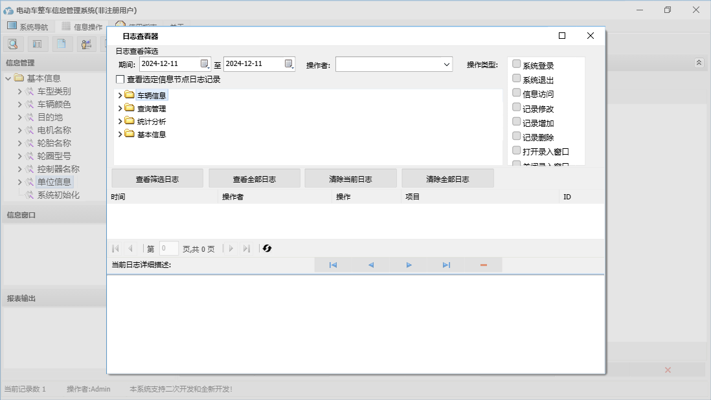Jump to last log record arrow
The width and height of the screenshot is (711, 400).
click(446, 265)
